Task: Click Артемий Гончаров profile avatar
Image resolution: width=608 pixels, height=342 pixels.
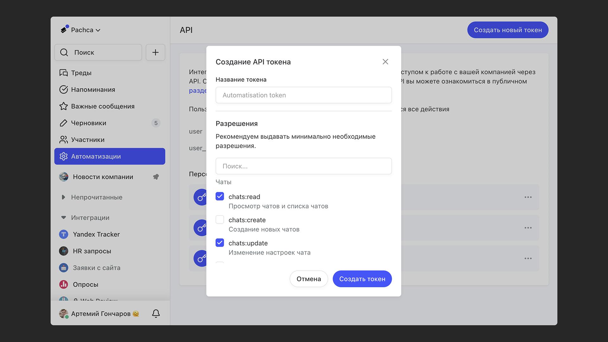Action: click(64, 313)
